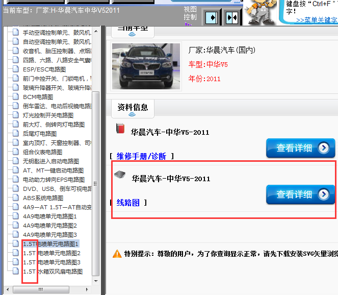Click the 车型:中华V5 red text

click(208, 64)
